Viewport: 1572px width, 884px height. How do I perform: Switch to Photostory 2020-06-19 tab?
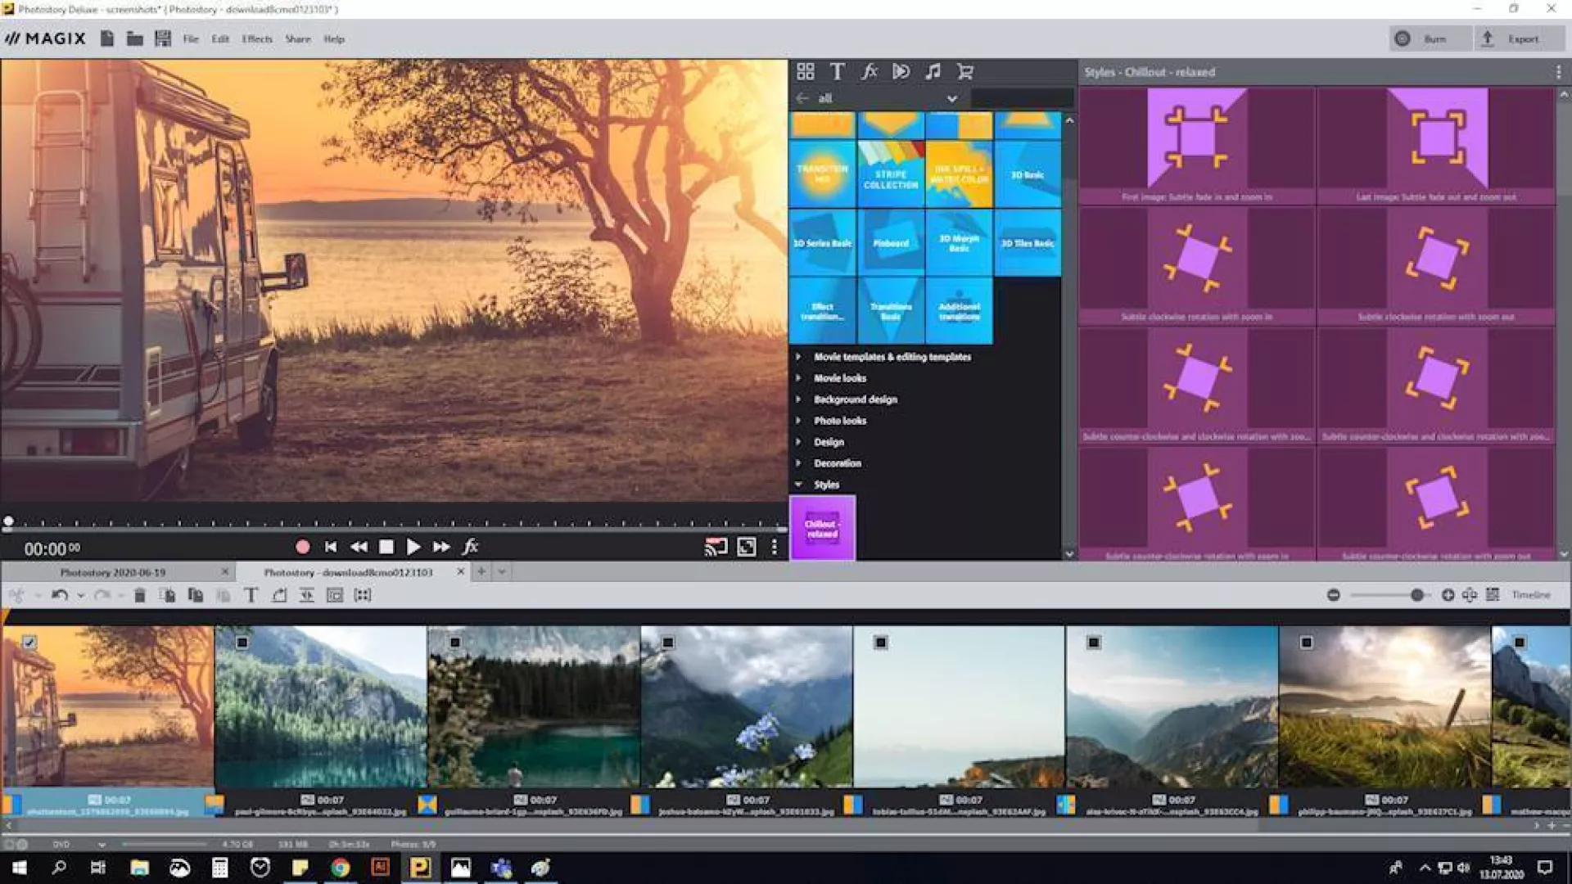pos(113,572)
